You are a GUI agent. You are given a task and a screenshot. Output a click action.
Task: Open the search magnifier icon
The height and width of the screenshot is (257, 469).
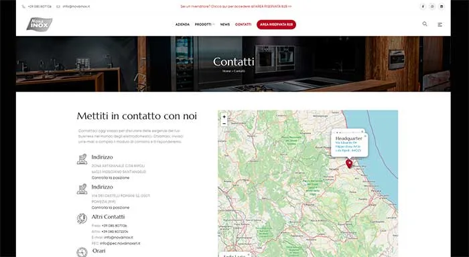click(x=425, y=24)
